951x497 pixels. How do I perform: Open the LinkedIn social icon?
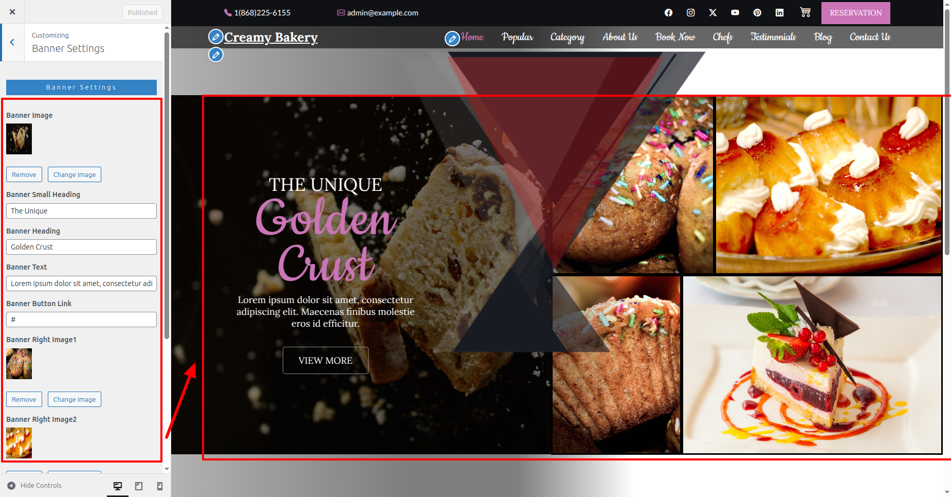click(x=779, y=13)
